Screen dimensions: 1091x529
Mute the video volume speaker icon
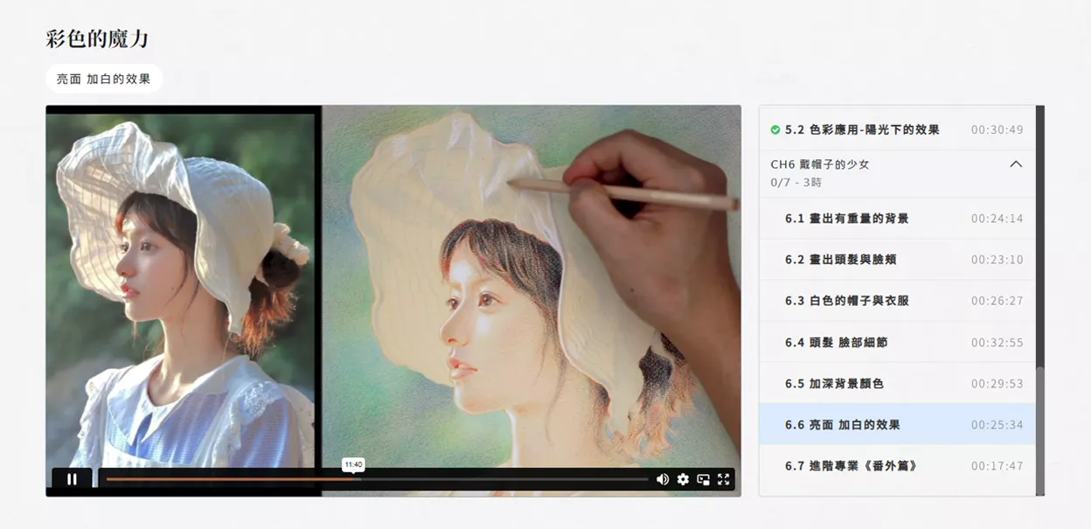pyautogui.click(x=663, y=479)
